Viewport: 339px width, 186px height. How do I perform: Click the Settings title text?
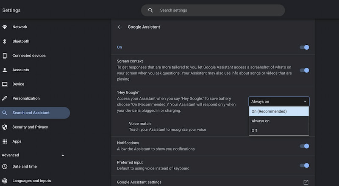point(11,10)
